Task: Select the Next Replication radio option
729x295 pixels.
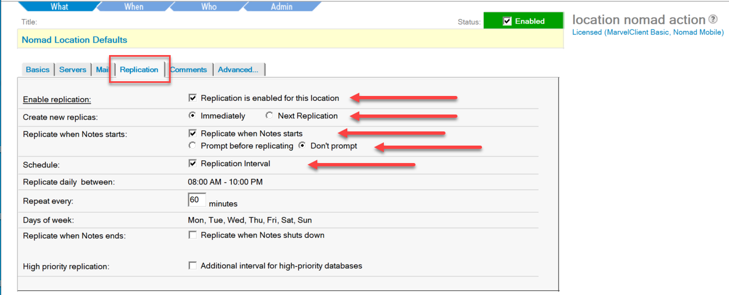Action: pos(269,116)
